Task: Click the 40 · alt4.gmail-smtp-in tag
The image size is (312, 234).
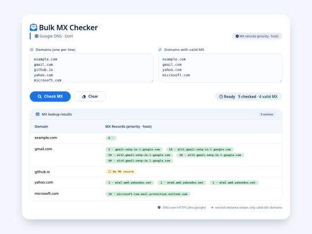Action: tap(139, 161)
